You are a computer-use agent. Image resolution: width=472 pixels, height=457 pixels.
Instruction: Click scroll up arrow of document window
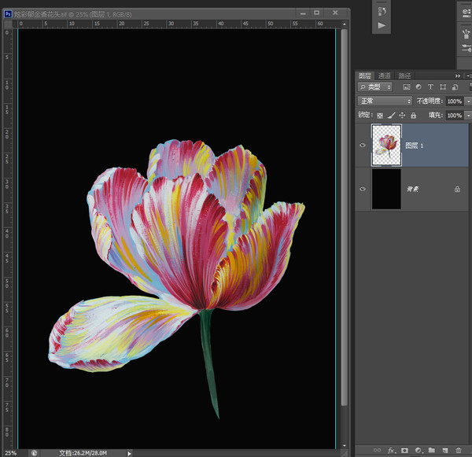click(x=345, y=24)
